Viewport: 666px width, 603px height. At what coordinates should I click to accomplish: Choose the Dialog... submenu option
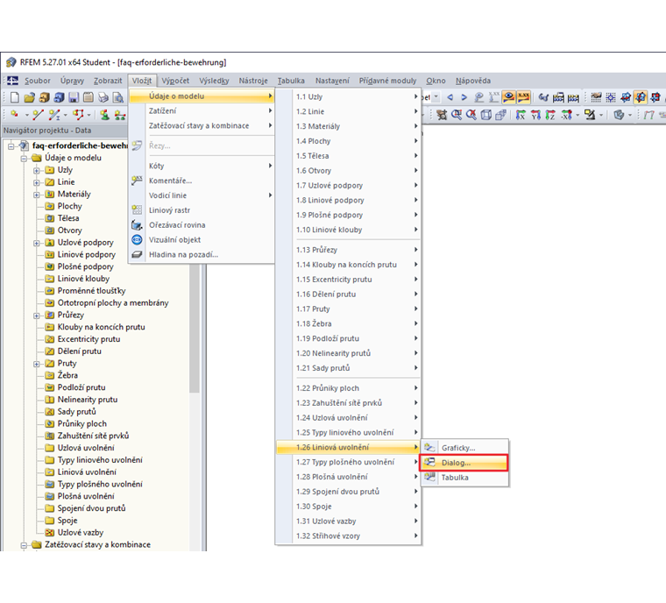click(464, 463)
